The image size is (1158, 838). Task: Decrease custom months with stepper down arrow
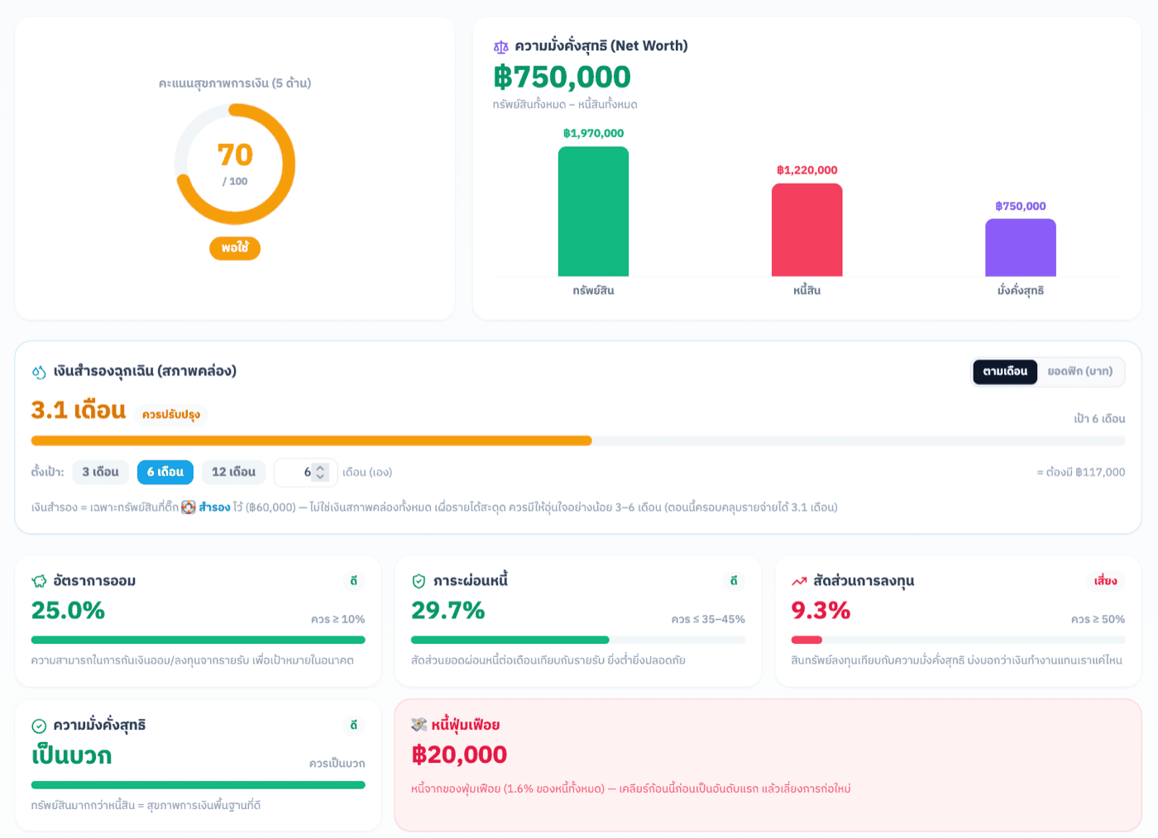tap(321, 477)
